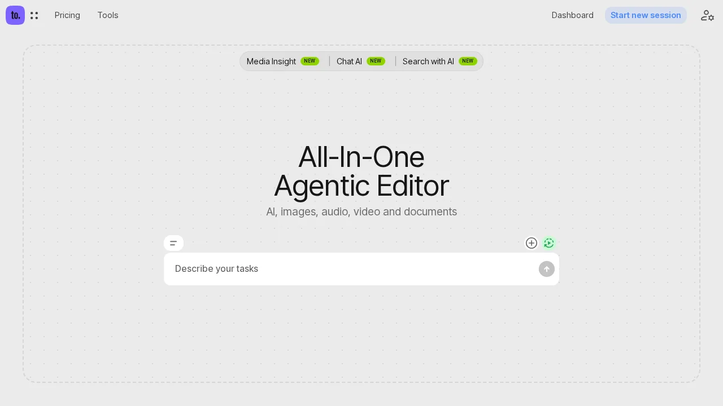
Task: Toggle the green agent mode icon
Action: pyautogui.click(x=548, y=243)
